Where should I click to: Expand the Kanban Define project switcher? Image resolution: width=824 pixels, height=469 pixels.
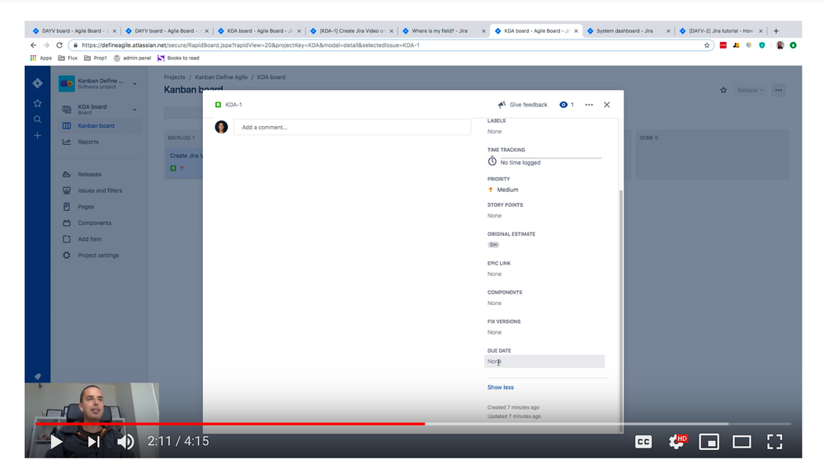[x=134, y=83]
